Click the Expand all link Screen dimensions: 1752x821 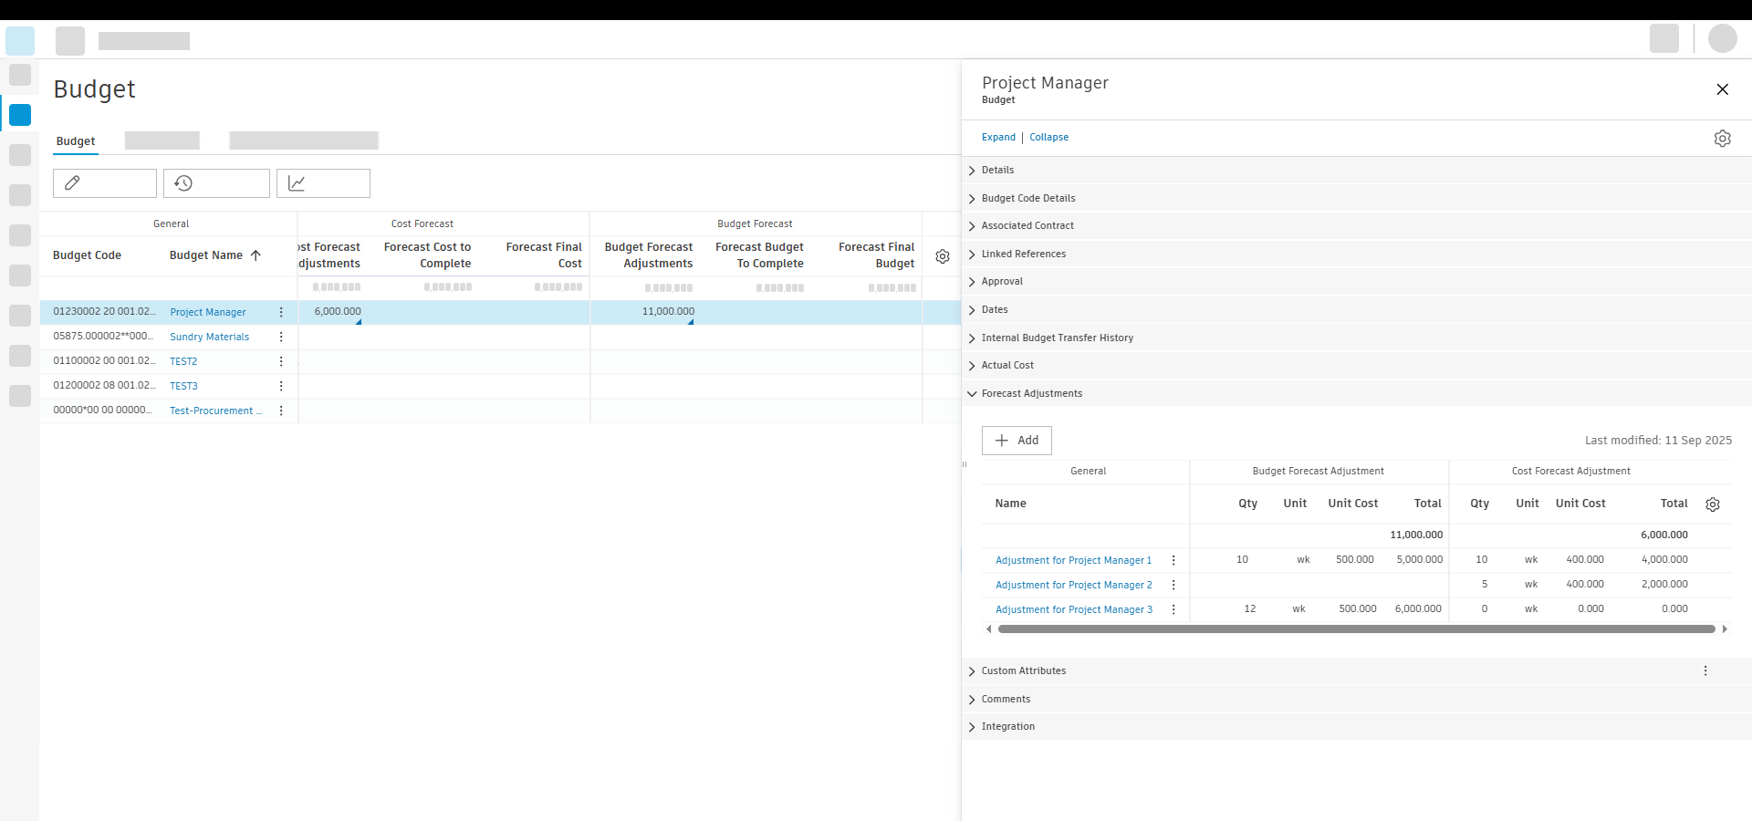(998, 138)
